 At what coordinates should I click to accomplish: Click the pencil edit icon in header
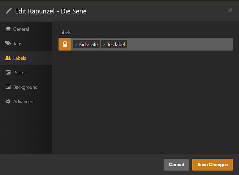9,11
